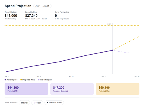The height and width of the screenshot is (108, 144).
Task: Click the Jun 15 axis label
Action: click(71, 76)
